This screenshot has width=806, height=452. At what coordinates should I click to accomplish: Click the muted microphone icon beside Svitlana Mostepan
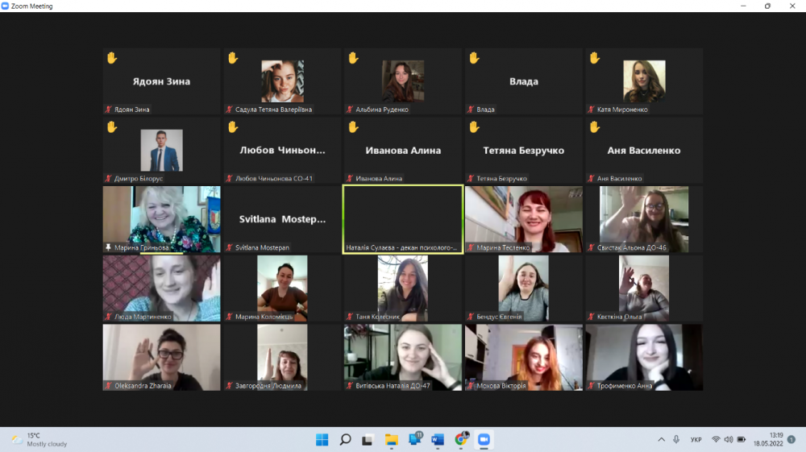click(229, 248)
